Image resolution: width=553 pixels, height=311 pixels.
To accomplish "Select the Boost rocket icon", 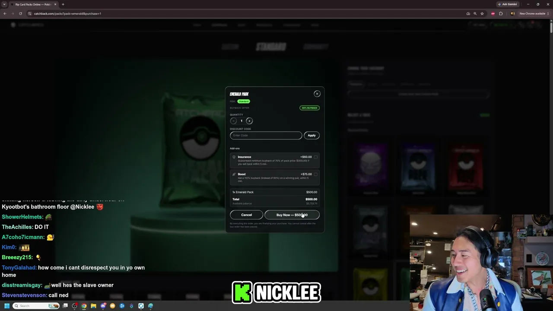I will [x=234, y=175].
